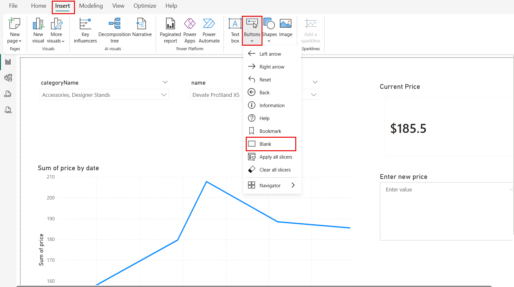The width and height of the screenshot is (514, 287).
Task: Click the Enter new price label
Action: pos(403,177)
